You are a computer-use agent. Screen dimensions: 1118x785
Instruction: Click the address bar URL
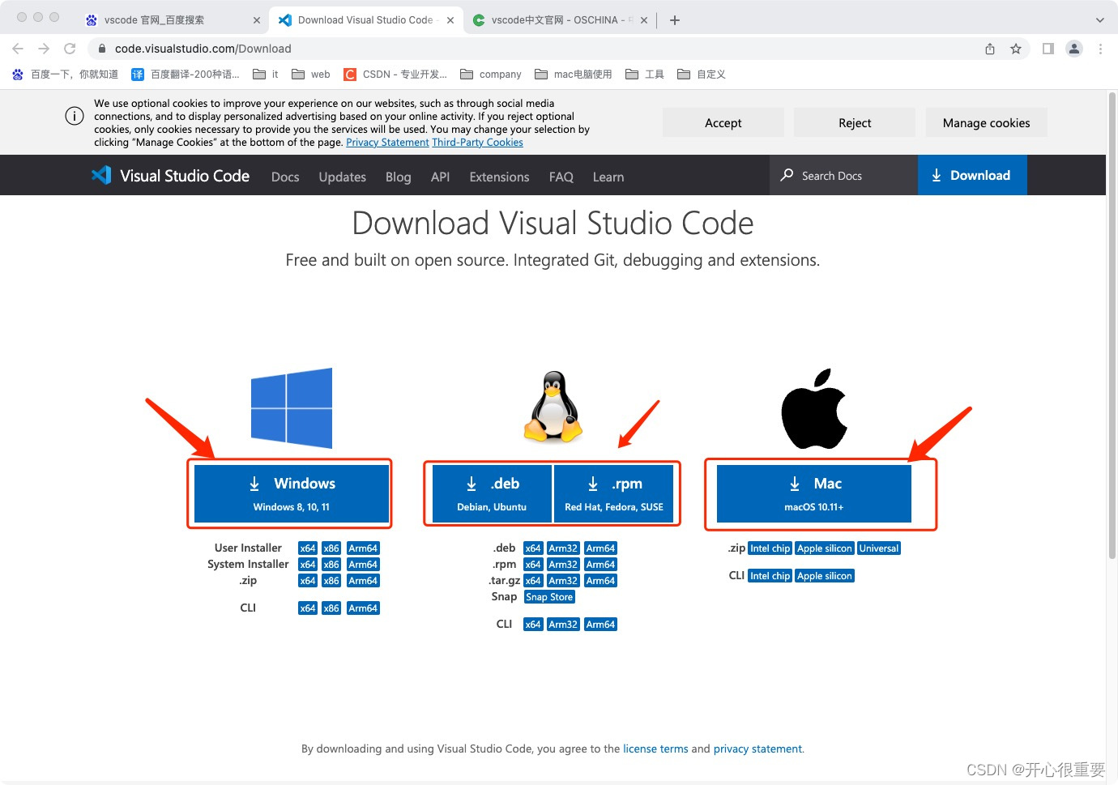[x=203, y=49]
